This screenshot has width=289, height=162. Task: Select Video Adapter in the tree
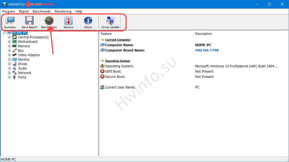point(29,55)
